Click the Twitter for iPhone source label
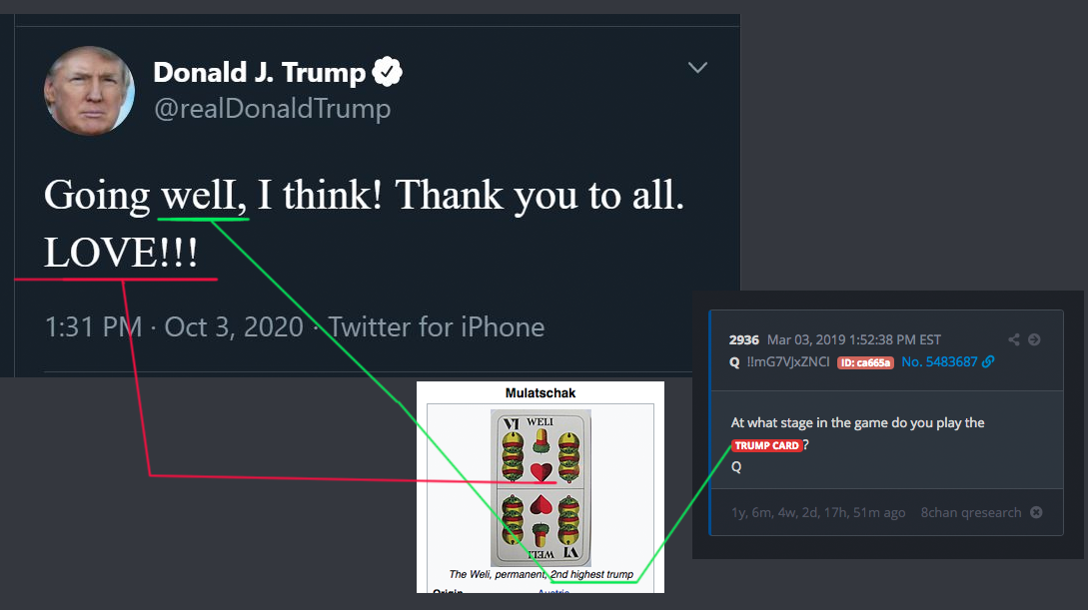 click(x=437, y=326)
